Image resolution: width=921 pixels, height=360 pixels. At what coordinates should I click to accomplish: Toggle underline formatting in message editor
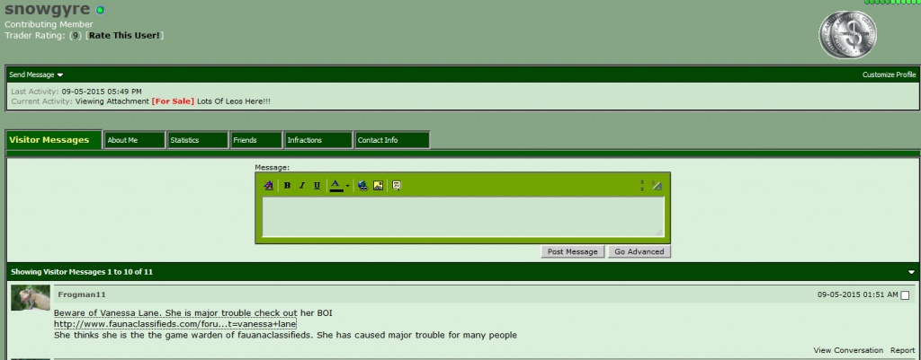(317, 186)
